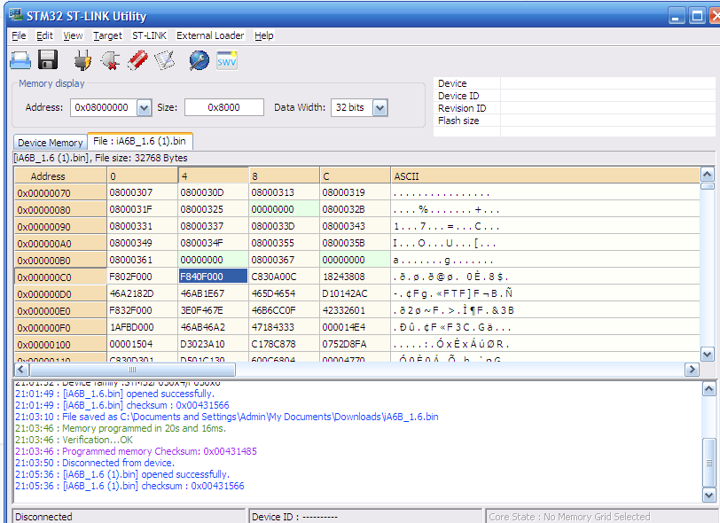Click the memory grid scroll-down arrow

coord(708,355)
